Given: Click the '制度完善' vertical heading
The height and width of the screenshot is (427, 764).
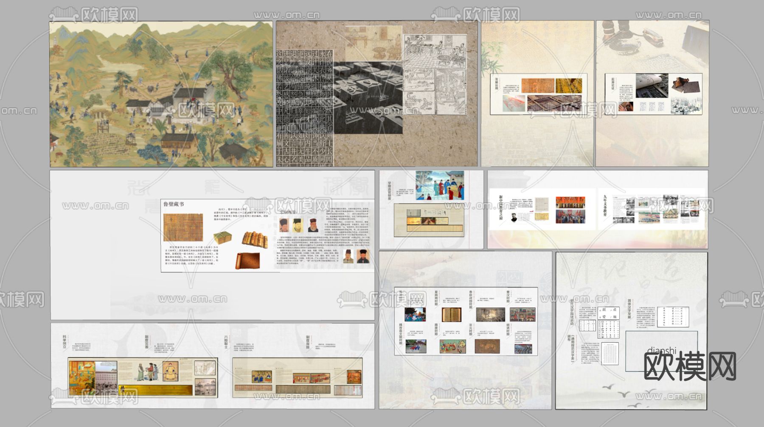Looking at the screenshot, I should (147, 341).
